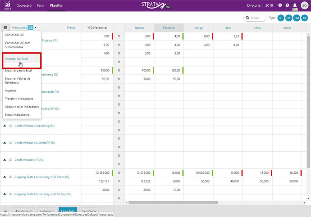311x217 pixels.
Task: Click the SO user avatar
Action: tap(304, 5)
